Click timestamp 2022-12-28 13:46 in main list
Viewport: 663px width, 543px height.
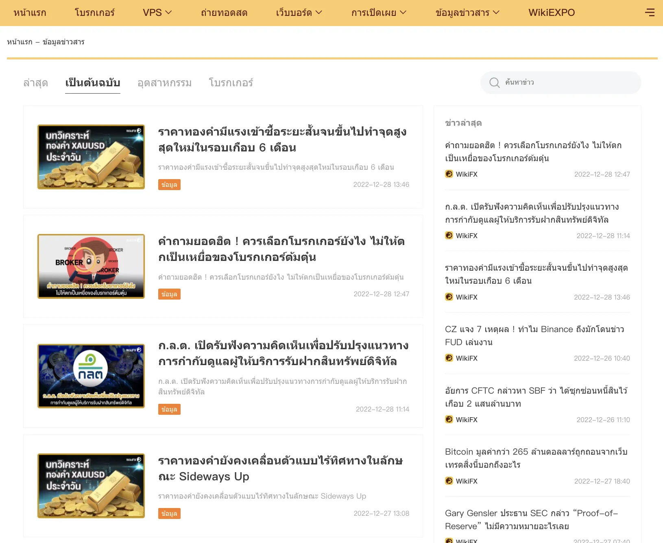click(381, 184)
